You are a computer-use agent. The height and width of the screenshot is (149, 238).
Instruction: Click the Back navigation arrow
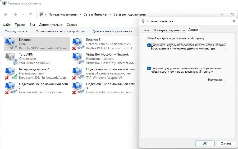click(x=6, y=14)
